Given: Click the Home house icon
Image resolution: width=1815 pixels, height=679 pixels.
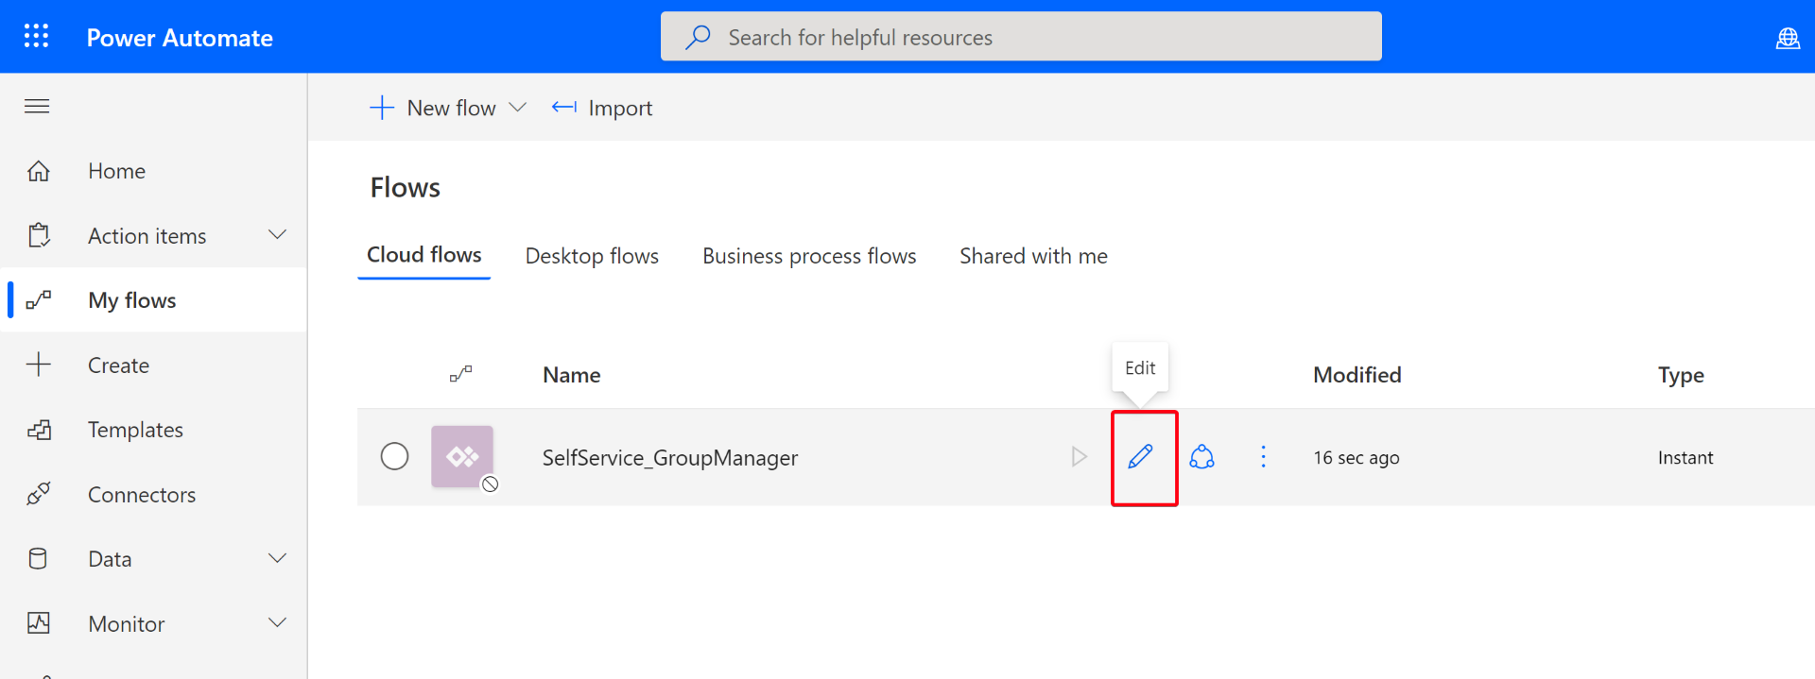Looking at the screenshot, I should (38, 171).
